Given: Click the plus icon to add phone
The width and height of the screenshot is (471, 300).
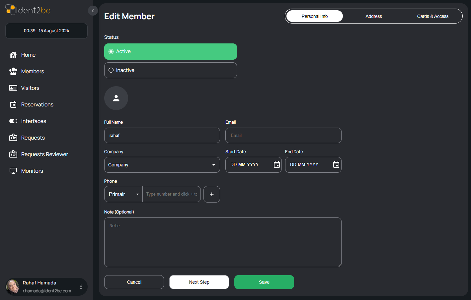Looking at the screenshot, I should coord(211,194).
